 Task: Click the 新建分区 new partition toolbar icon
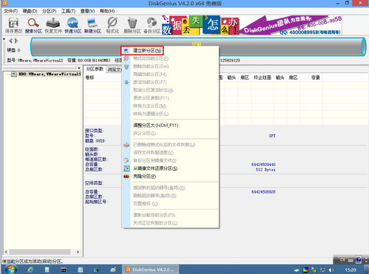point(92,25)
